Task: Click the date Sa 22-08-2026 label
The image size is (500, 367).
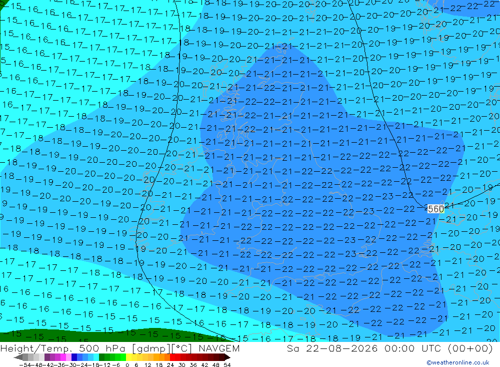Action: (332, 348)
